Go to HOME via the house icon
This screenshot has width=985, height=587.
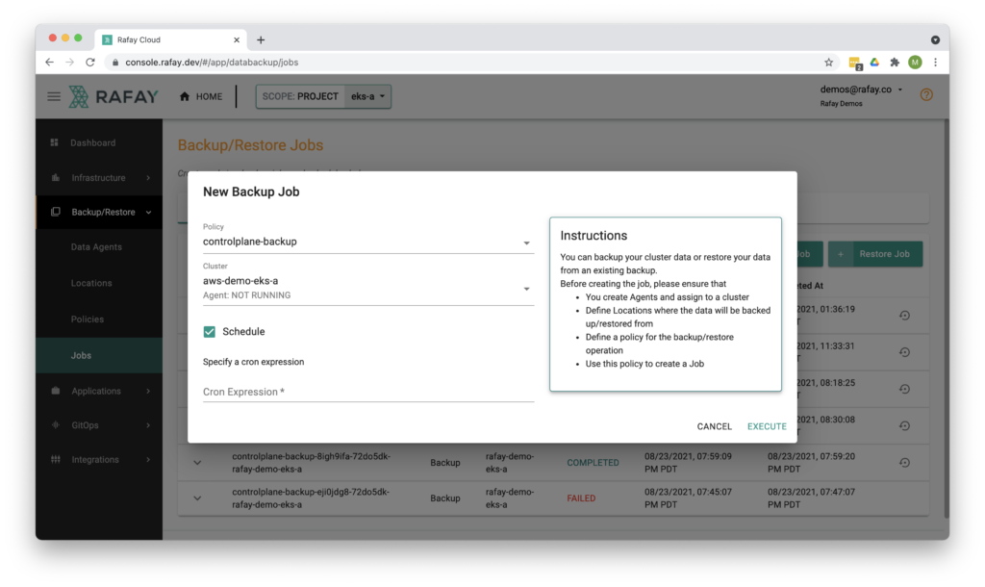(184, 96)
